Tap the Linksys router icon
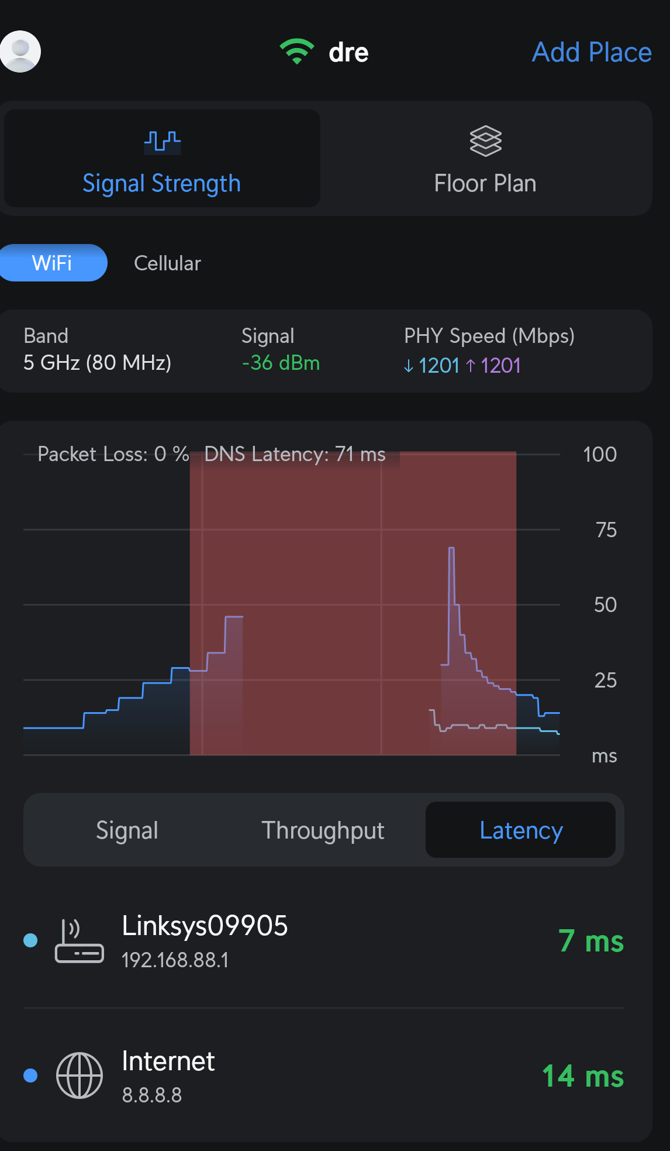This screenshot has height=1151, width=670. click(80, 942)
